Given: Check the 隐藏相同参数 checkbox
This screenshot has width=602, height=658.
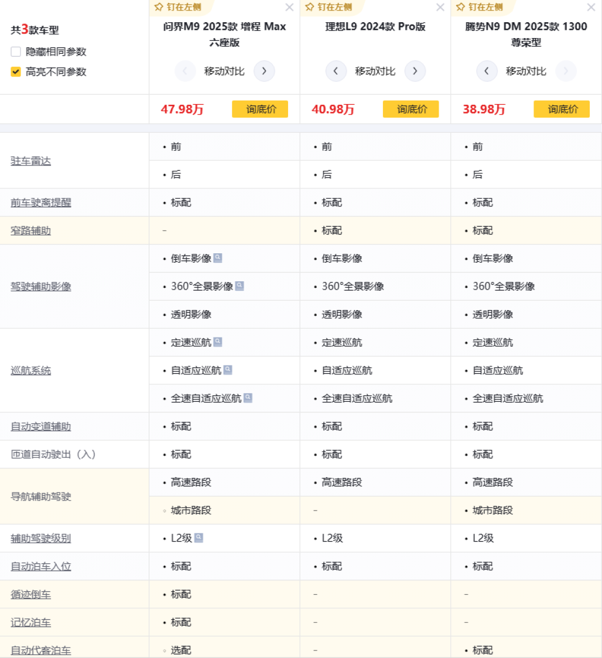Looking at the screenshot, I should coord(15,51).
